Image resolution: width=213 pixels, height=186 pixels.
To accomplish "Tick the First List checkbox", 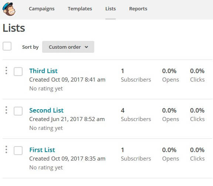I will [x=18, y=150].
